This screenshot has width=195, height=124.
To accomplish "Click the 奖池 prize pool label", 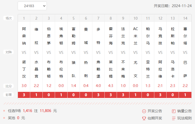I will pyautogui.click(x=12, y=118).
